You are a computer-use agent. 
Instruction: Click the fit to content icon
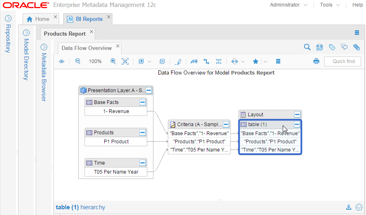[125, 61]
